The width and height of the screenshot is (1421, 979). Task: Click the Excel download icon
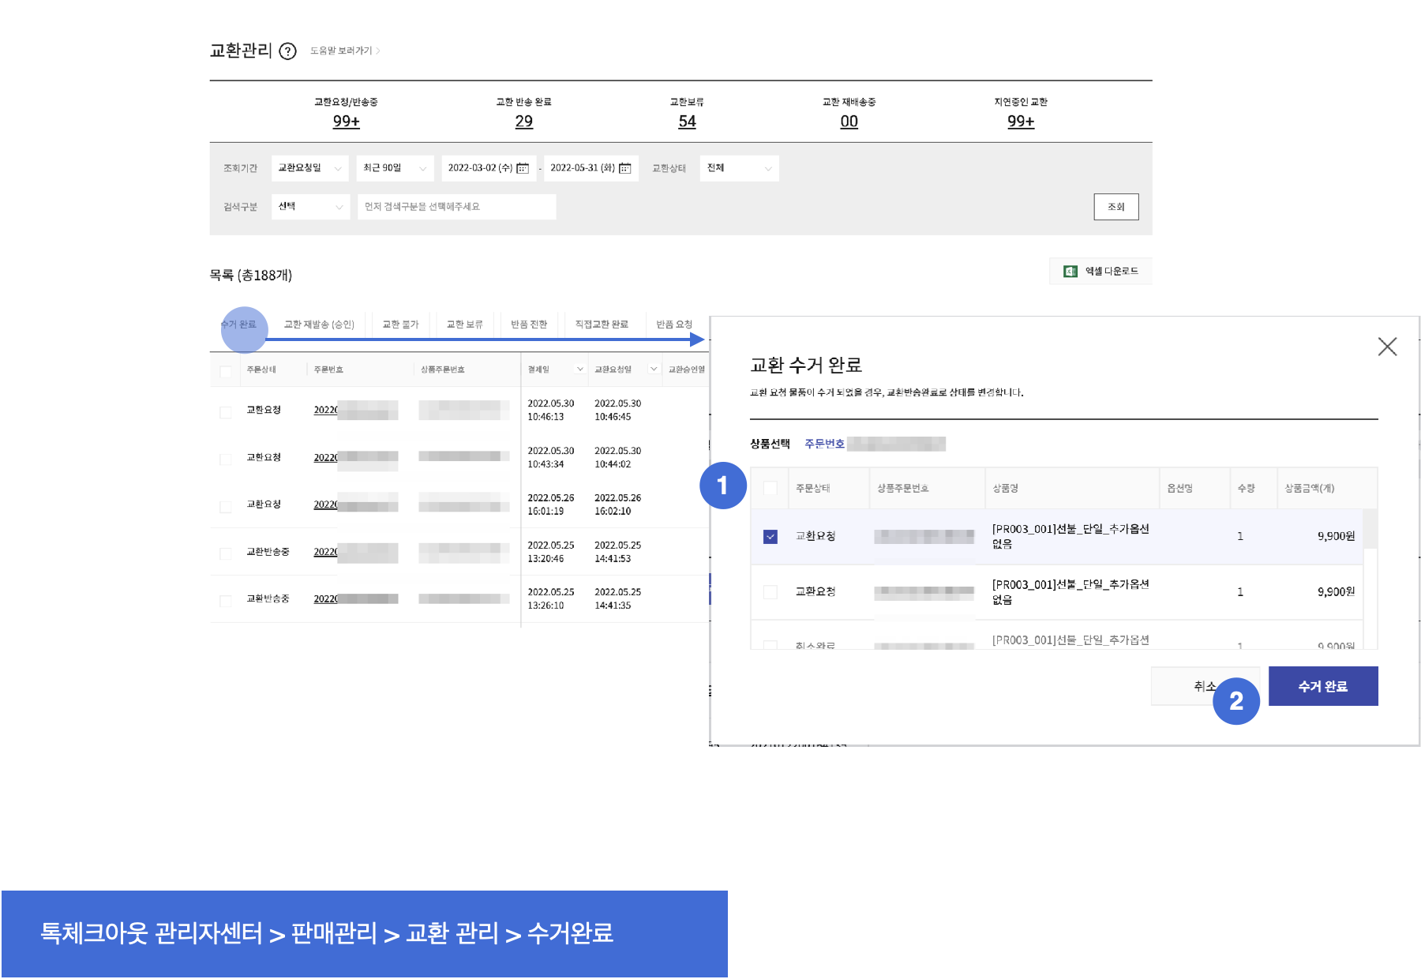(1070, 272)
